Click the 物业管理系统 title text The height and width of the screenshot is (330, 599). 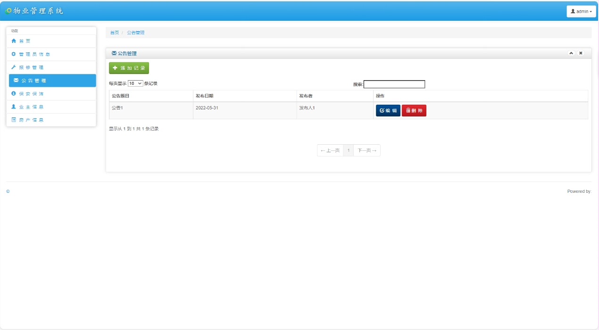click(38, 11)
